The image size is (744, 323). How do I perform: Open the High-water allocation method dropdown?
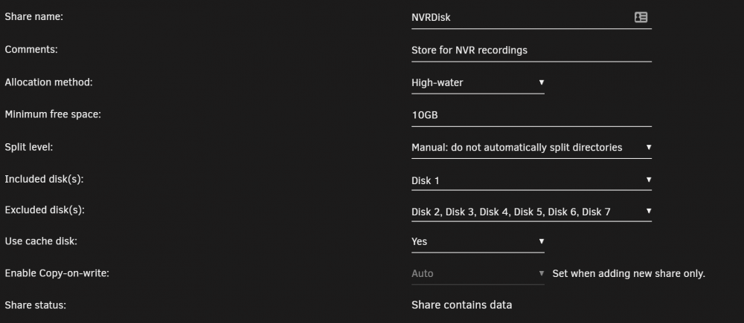[478, 83]
